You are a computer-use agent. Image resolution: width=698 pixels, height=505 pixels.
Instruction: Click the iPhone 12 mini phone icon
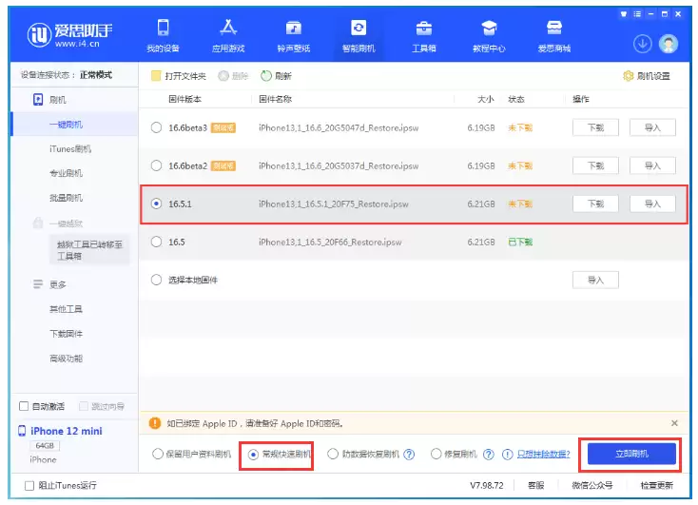pos(22,431)
